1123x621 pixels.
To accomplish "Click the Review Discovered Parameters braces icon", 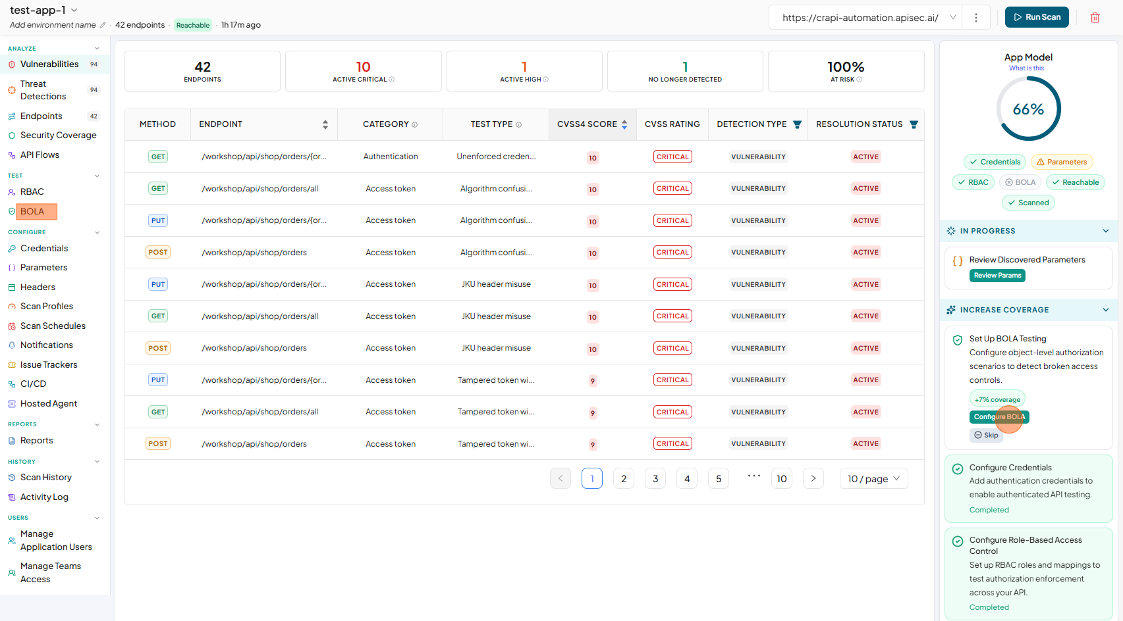I will click(x=958, y=261).
